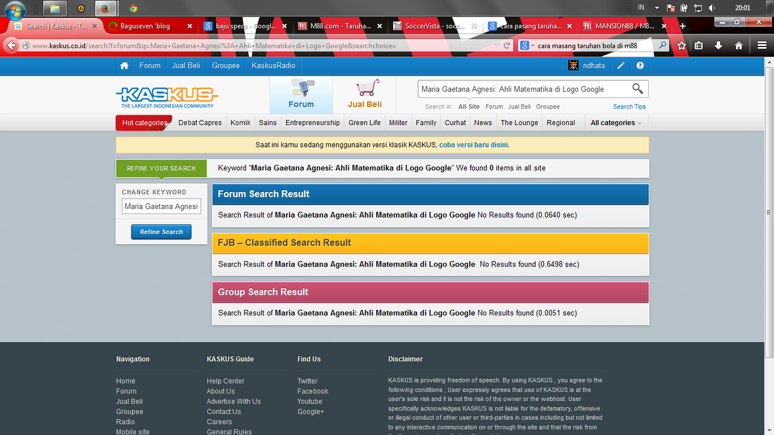
Task: Open the Mobile site footer link
Action: click(x=132, y=432)
